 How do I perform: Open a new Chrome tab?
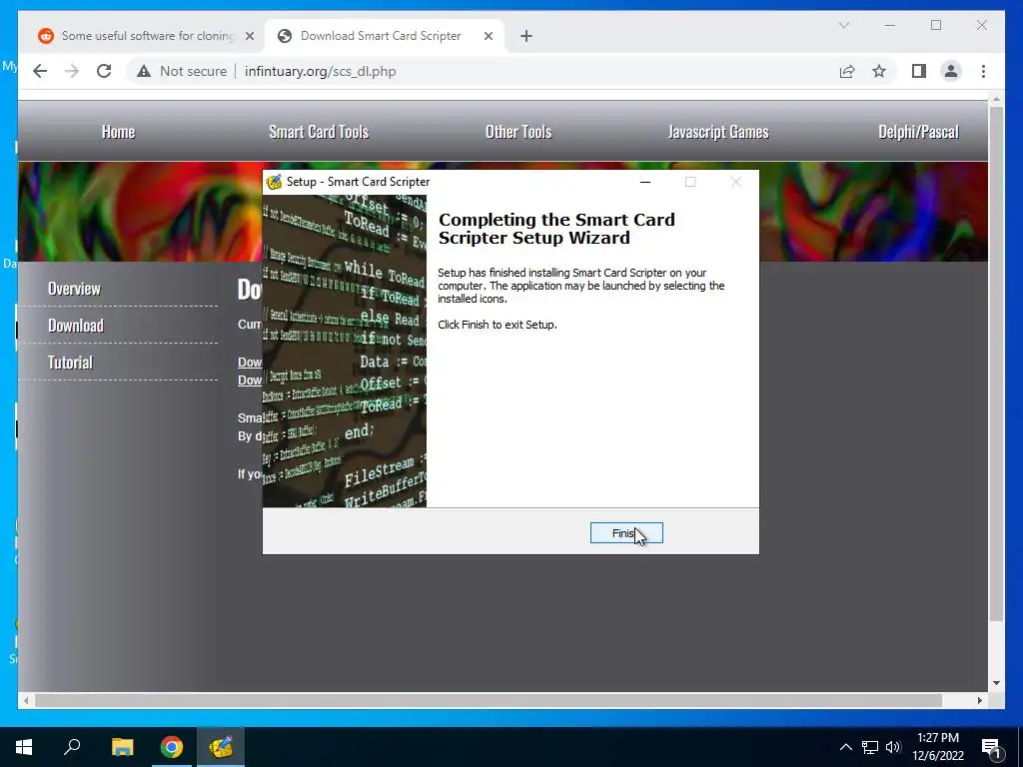[526, 37]
